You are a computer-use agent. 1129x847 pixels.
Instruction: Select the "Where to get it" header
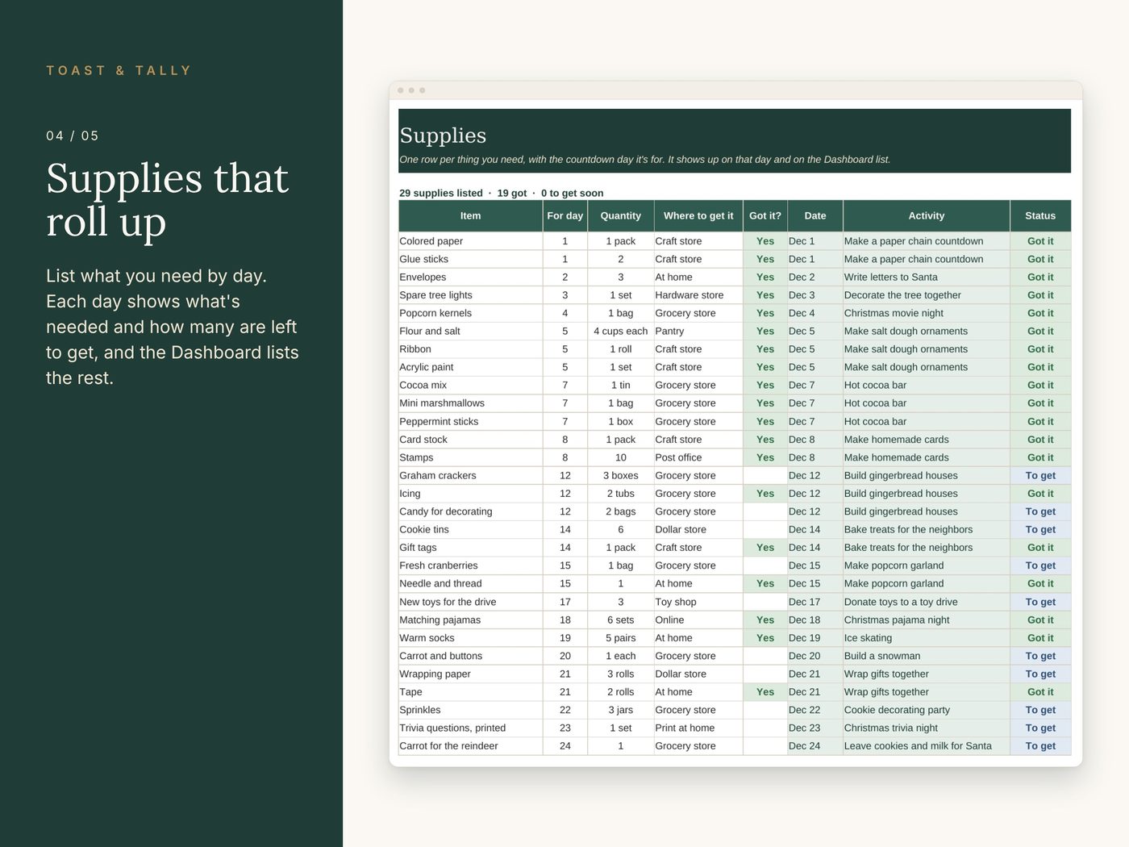[x=698, y=216]
